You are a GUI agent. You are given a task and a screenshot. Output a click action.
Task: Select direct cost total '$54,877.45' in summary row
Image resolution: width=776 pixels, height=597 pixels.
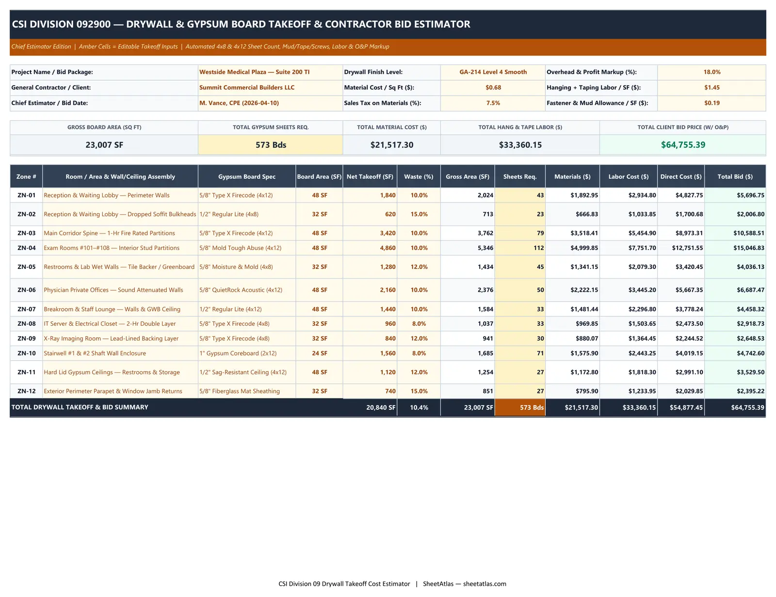[x=681, y=408]
